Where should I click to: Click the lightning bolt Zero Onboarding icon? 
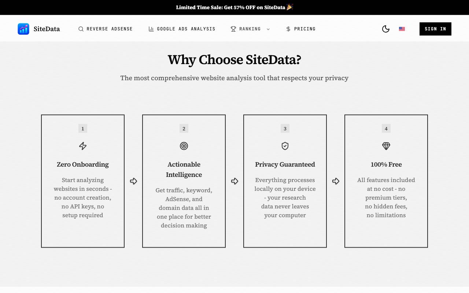point(83,146)
